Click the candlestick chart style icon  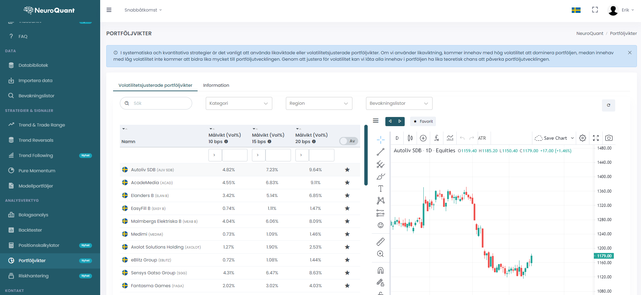coord(410,138)
